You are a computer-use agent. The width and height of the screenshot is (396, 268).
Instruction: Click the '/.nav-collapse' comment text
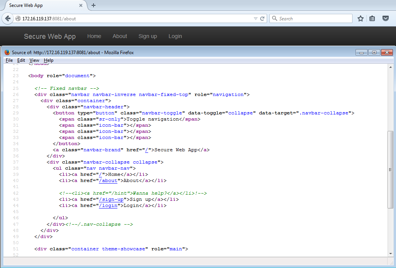pos(99,224)
